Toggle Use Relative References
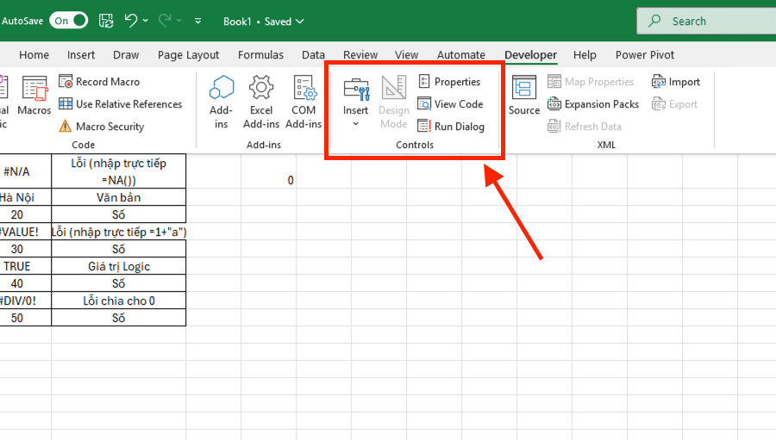This screenshot has height=440, width=776. (121, 104)
